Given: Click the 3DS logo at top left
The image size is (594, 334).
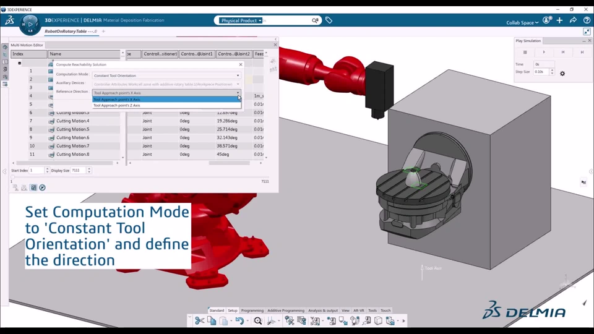Looking at the screenshot, I should pyautogui.click(x=9, y=20).
